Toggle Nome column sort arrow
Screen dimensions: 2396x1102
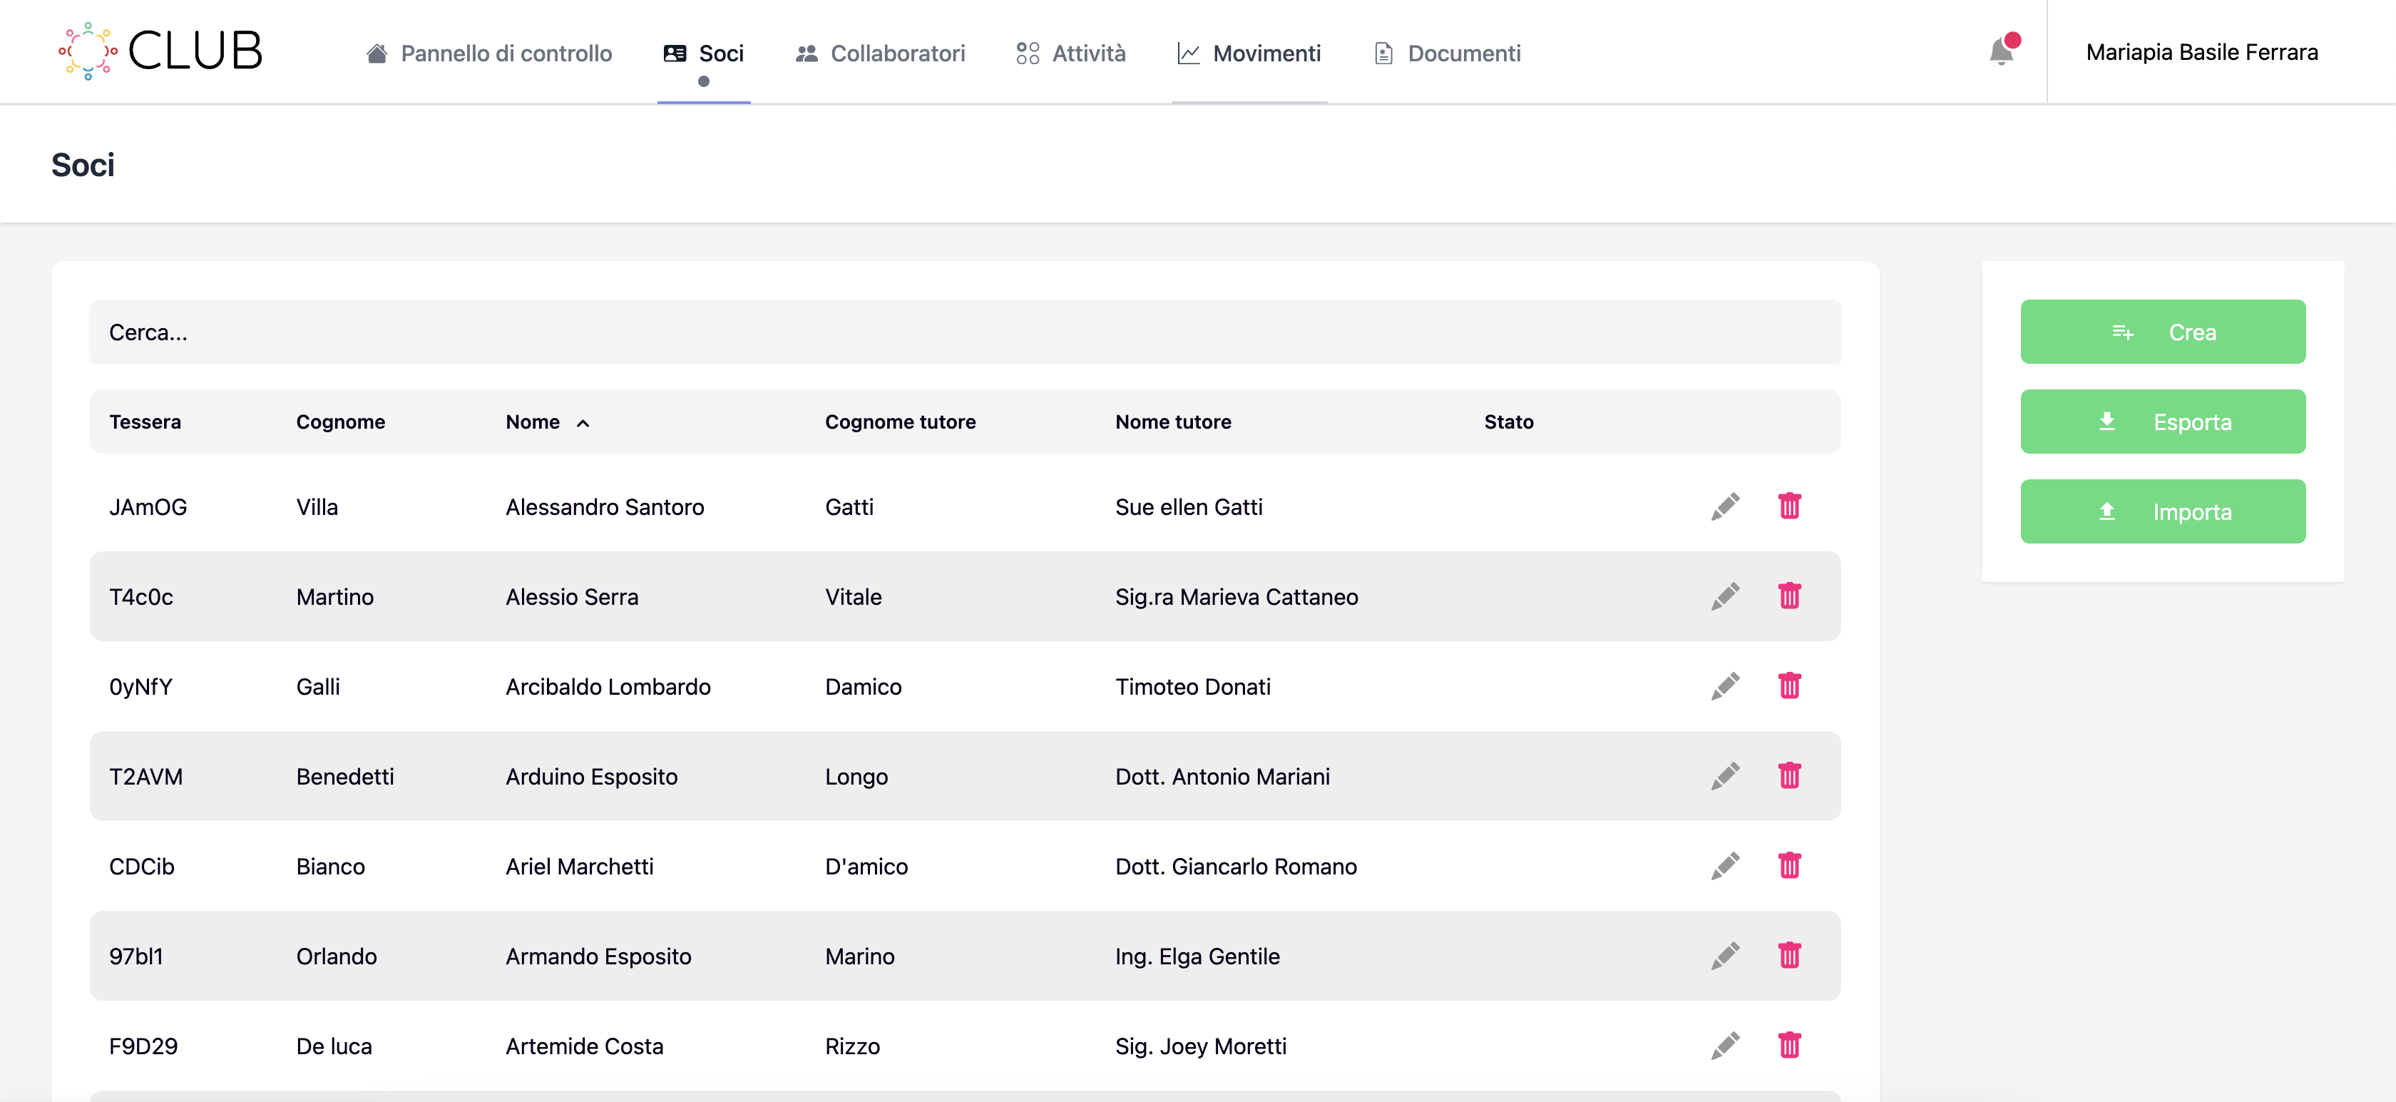tap(583, 424)
